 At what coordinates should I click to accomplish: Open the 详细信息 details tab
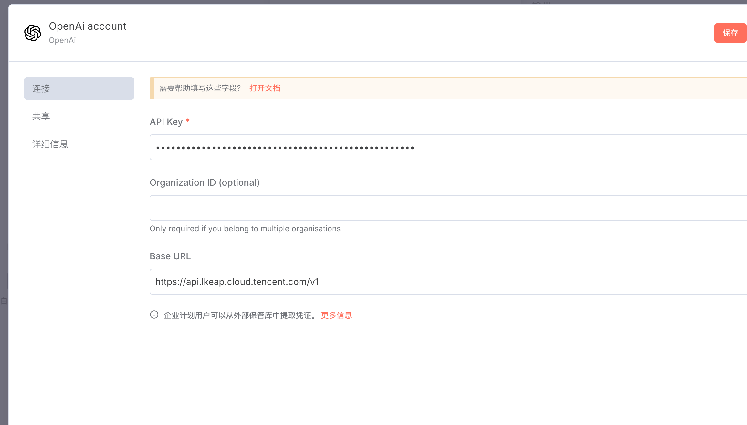pos(50,144)
